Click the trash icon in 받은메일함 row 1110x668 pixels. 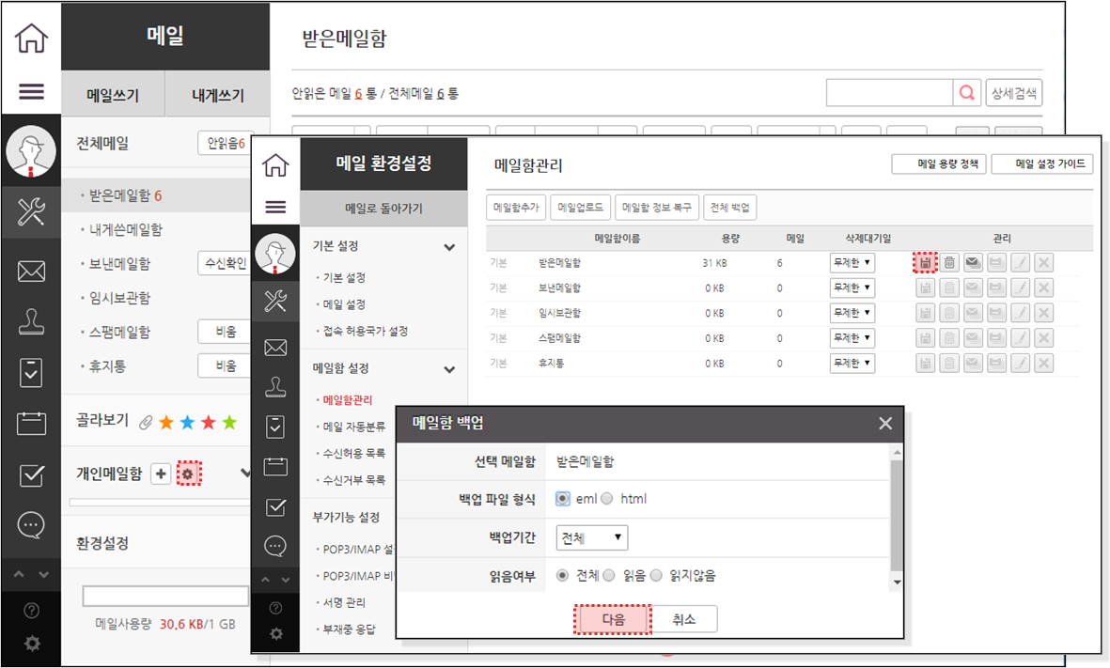tap(950, 263)
